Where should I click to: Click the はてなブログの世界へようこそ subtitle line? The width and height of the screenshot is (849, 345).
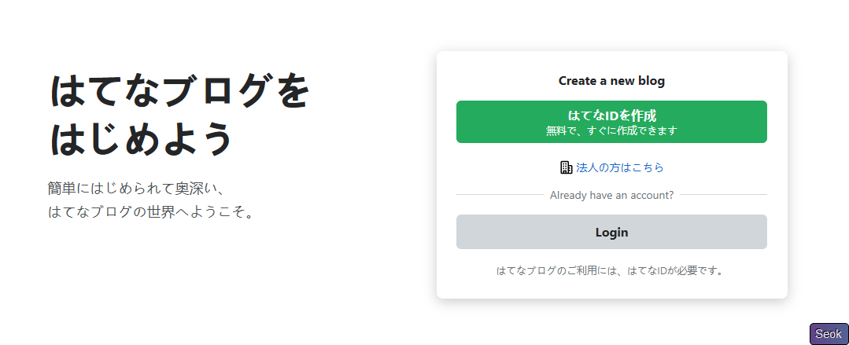point(151,212)
